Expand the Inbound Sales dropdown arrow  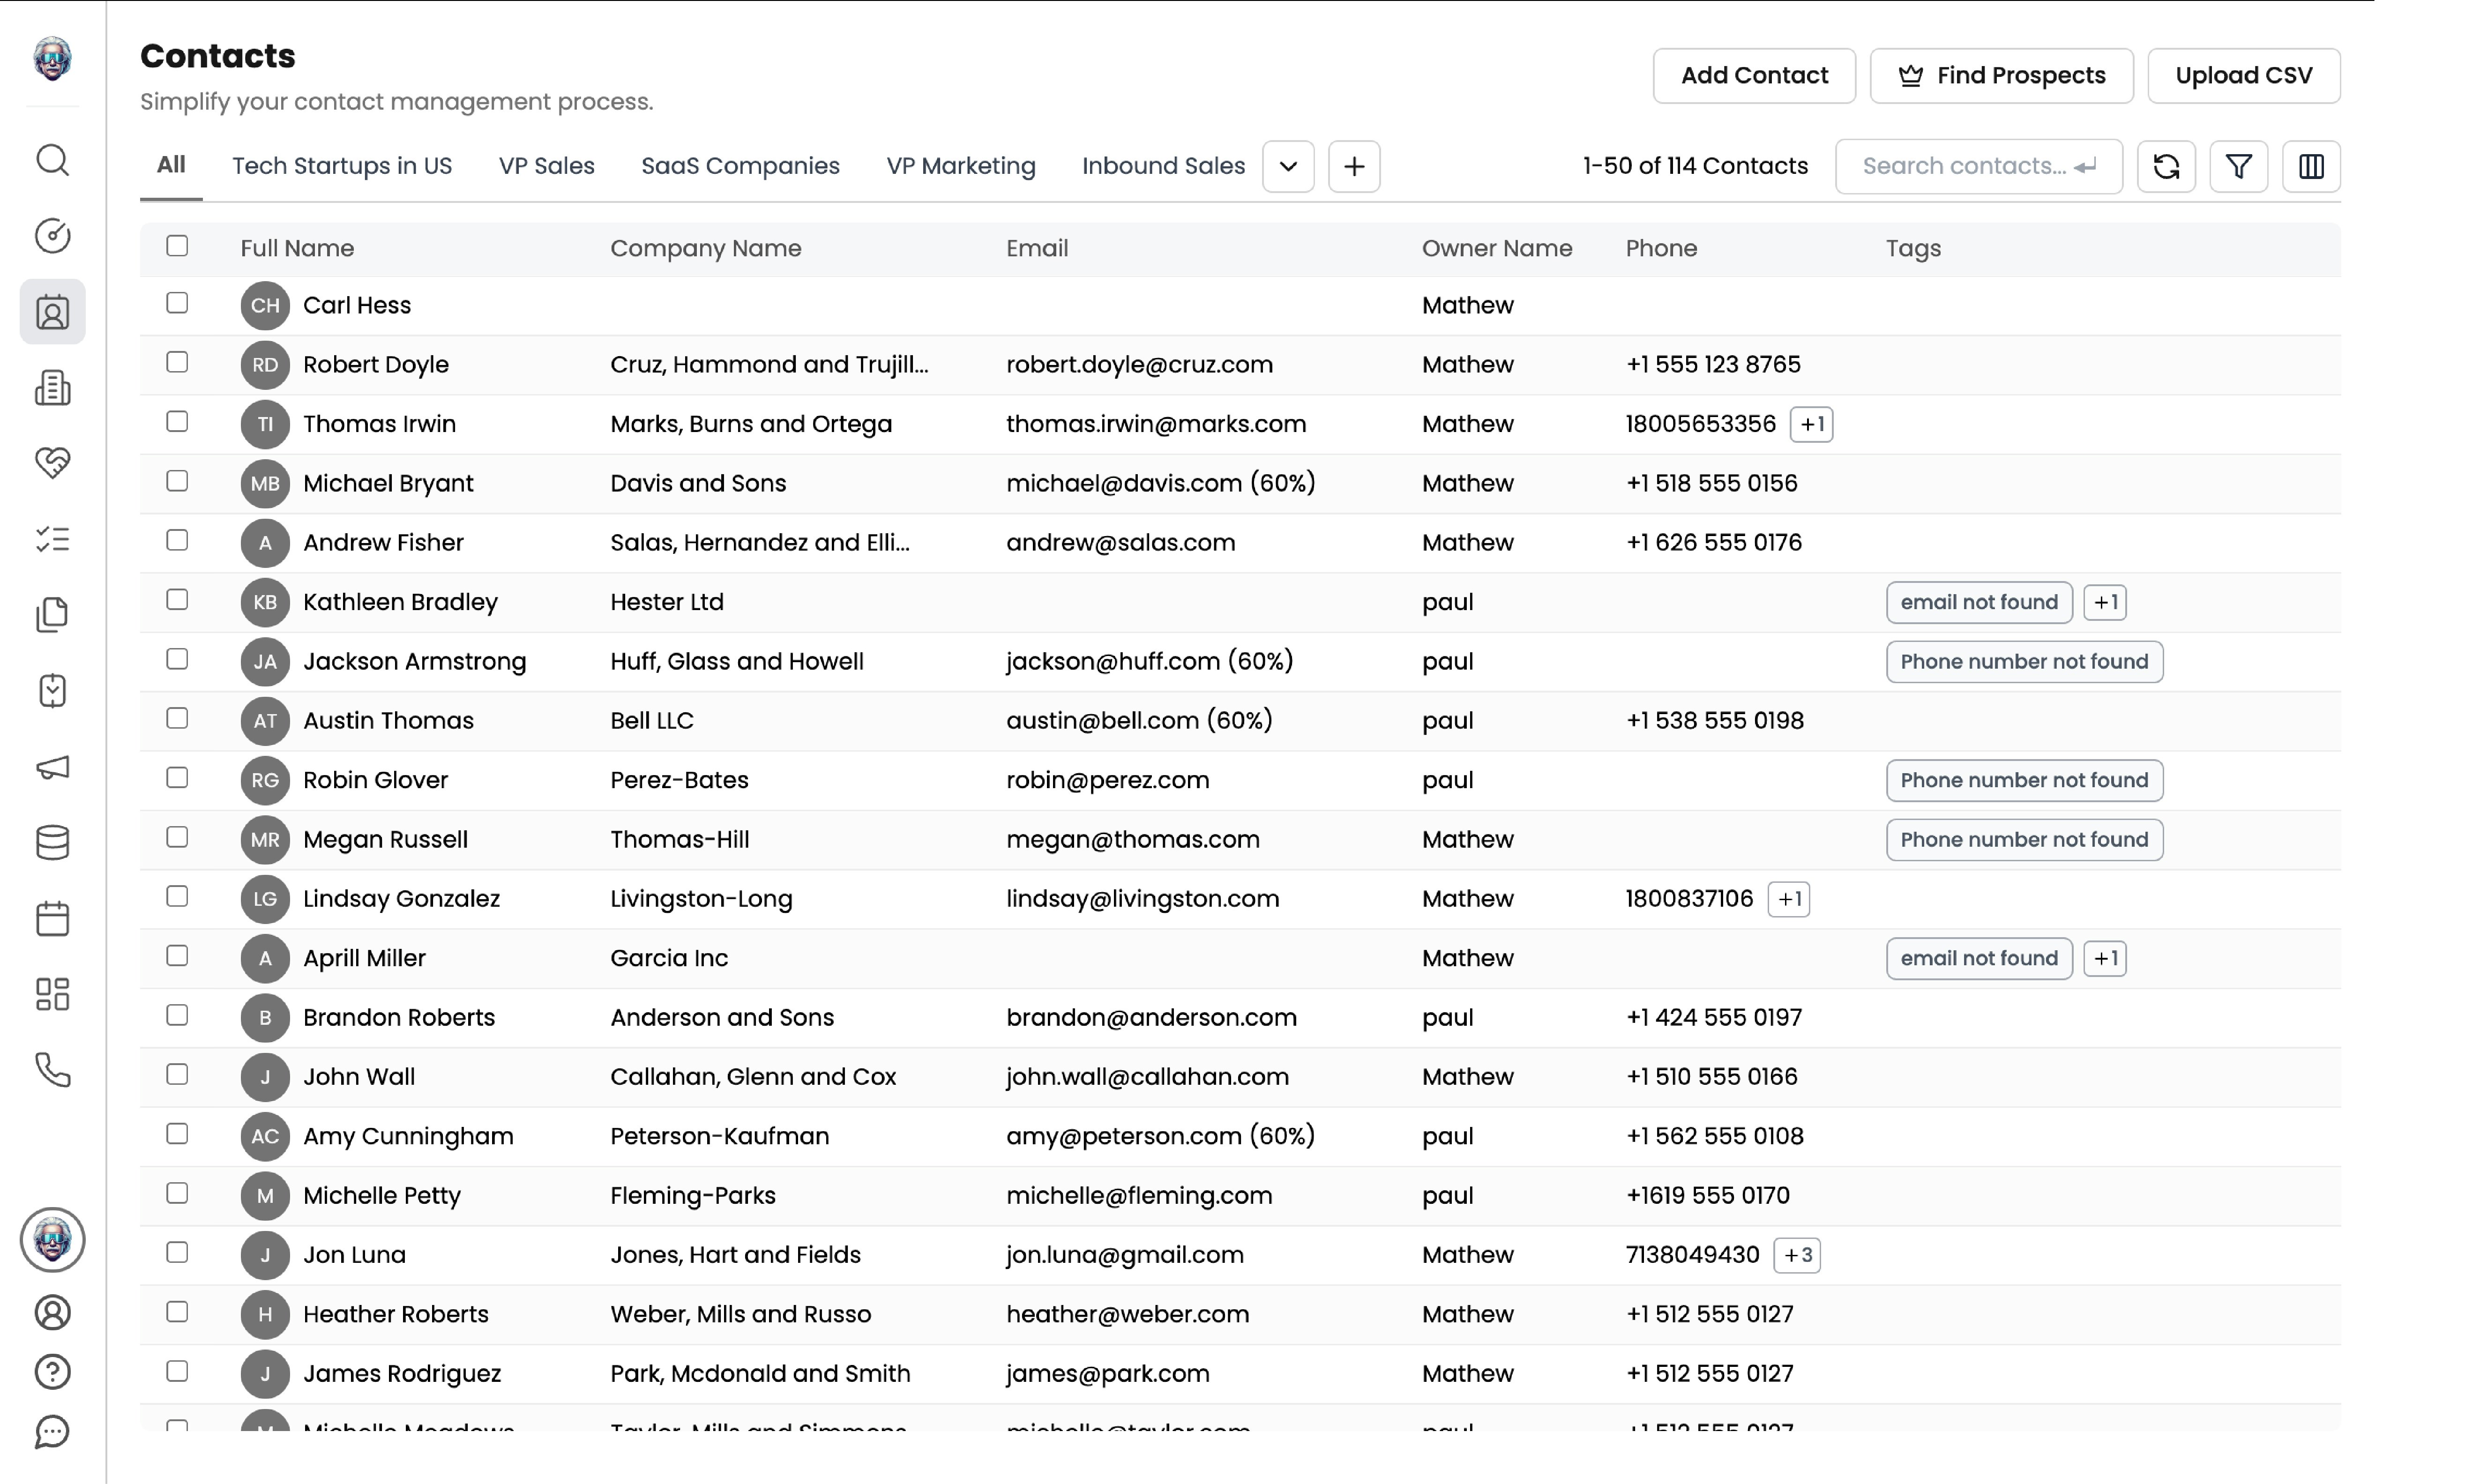coord(1287,166)
